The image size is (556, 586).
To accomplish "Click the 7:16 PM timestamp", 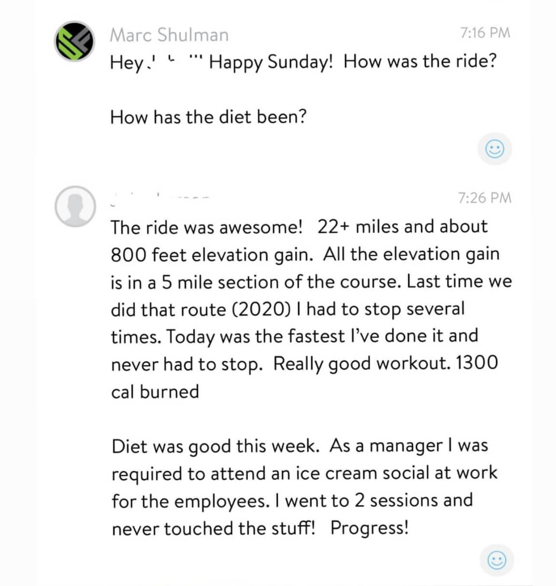I will [485, 33].
